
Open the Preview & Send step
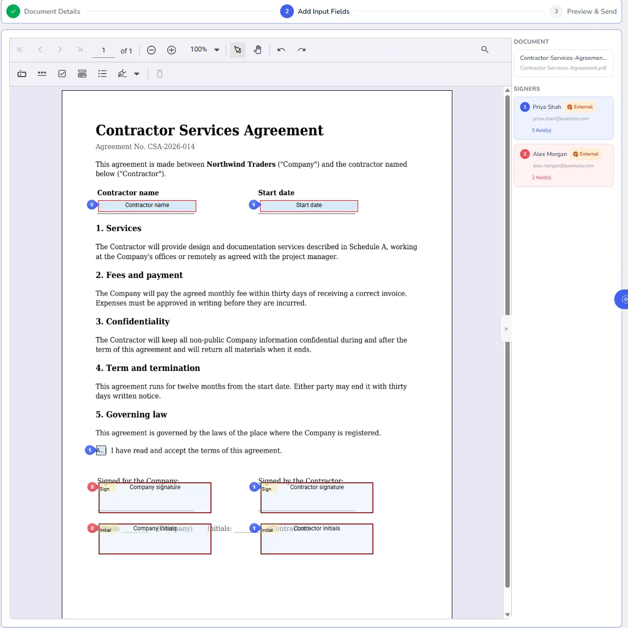pos(583,11)
